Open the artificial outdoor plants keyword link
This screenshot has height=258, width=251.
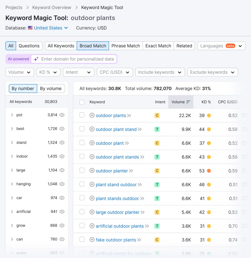120,226
